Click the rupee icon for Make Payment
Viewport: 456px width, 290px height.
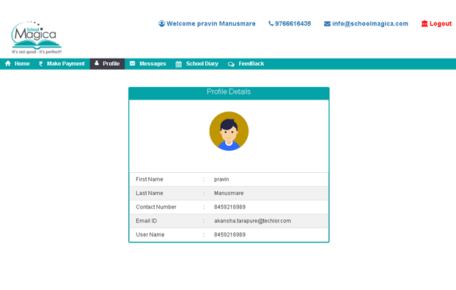[x=41, y=64]
